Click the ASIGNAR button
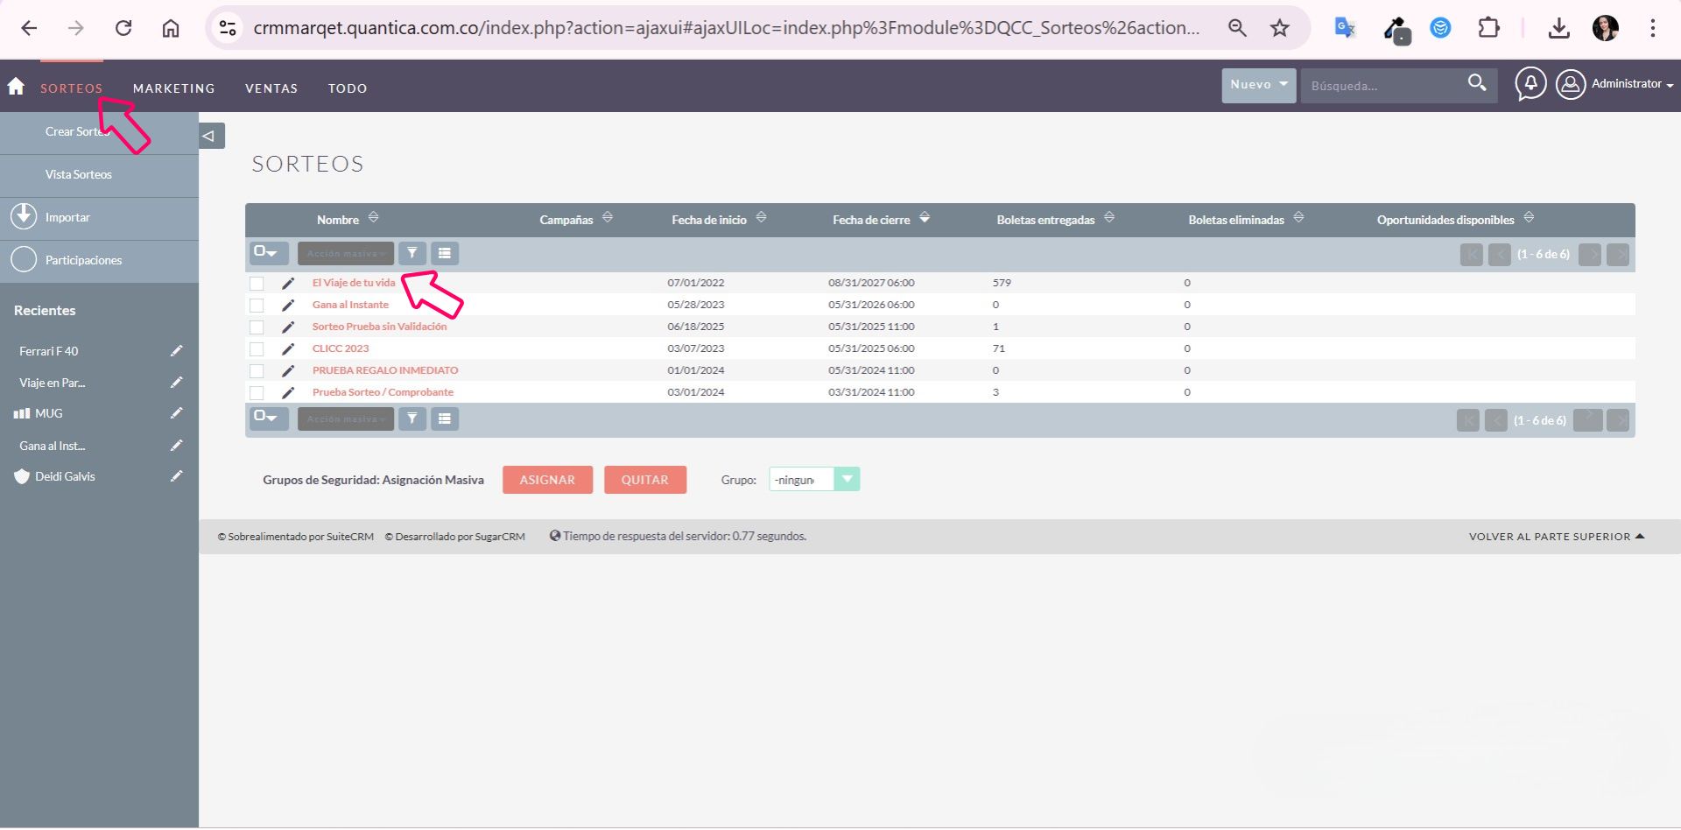This screenshot has width=1681, height=830. pyautogui.click(x=547, y=480)
